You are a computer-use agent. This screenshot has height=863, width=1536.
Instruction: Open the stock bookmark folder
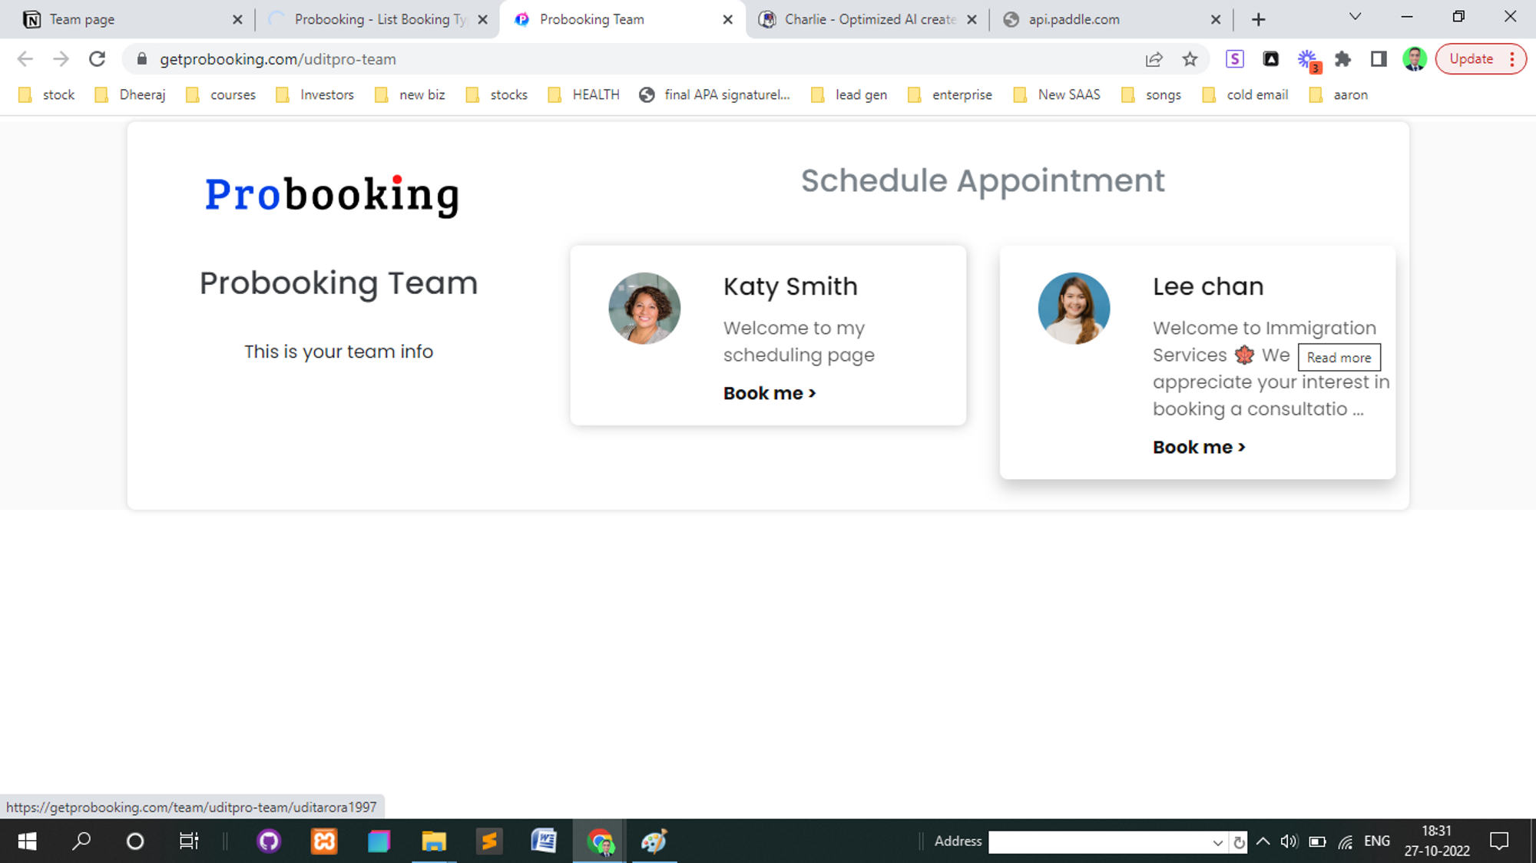(47, 94)
